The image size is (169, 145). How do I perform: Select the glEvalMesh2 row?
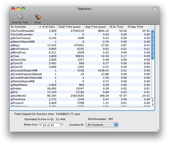[x=80, y=96]
